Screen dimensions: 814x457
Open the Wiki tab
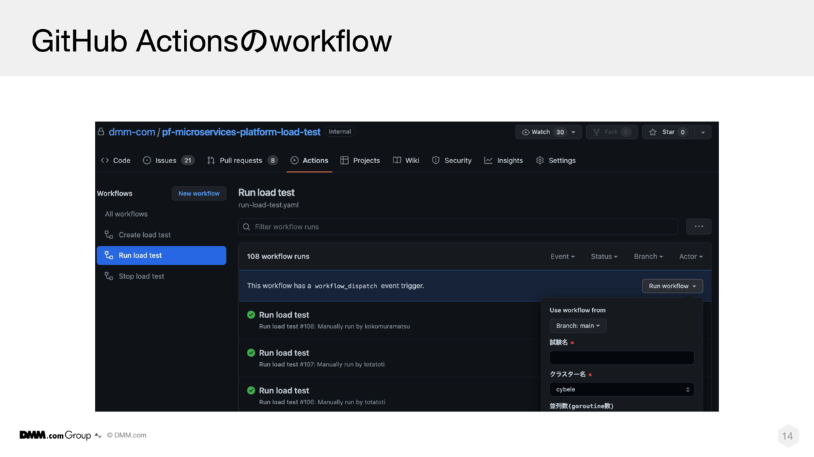[x=406, y=160]
